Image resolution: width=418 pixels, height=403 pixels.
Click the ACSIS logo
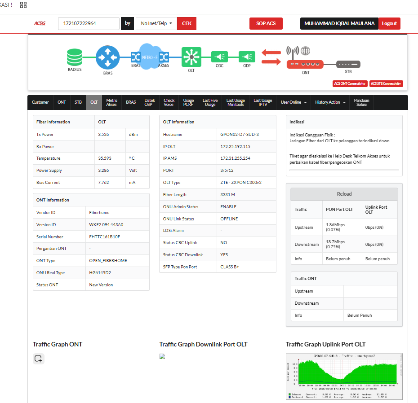40,23
